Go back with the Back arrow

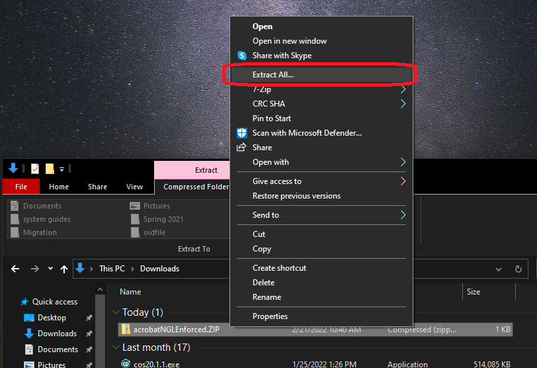pyautogui.click(x=15, y=269)
